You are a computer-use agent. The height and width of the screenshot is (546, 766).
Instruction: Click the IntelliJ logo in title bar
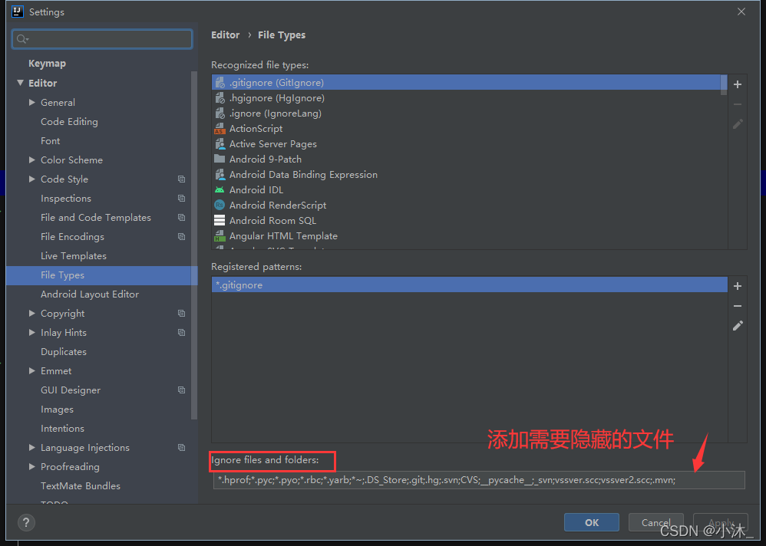(17, 12)
